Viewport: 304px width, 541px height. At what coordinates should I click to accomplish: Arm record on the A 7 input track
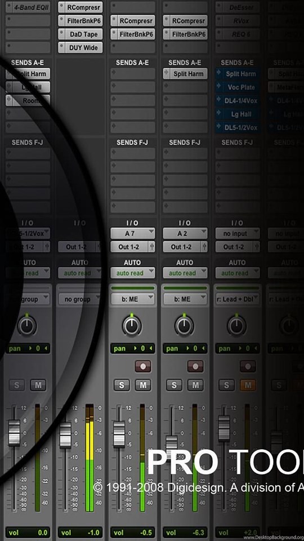(x=142, y=366)
